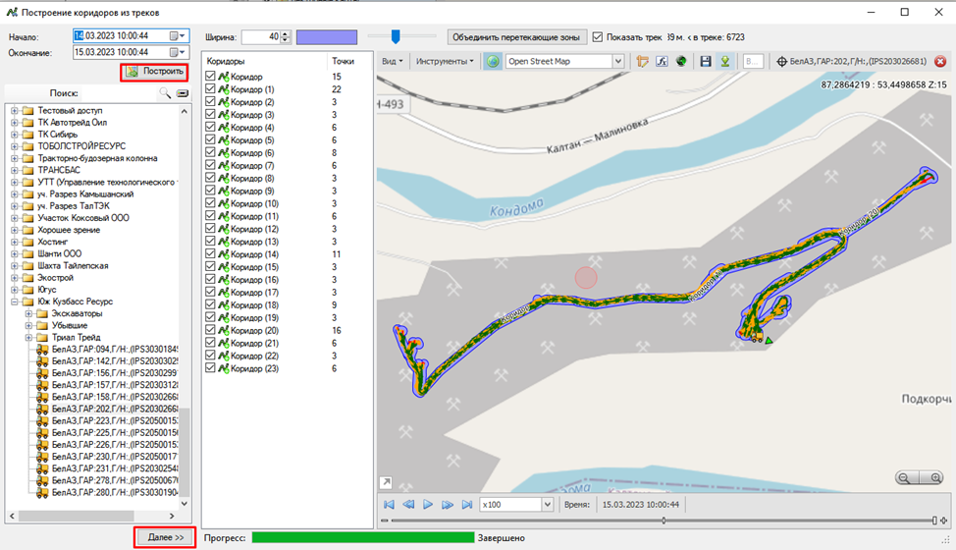Collapse the Юж Кузбасс Ресурс tree node

(16, 302)
